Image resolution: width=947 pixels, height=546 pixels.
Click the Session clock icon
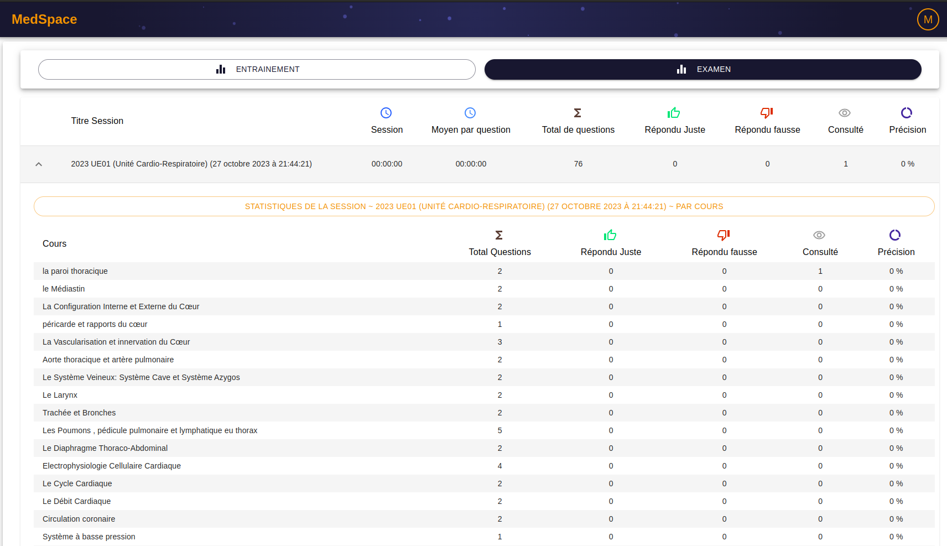point(386,113)
